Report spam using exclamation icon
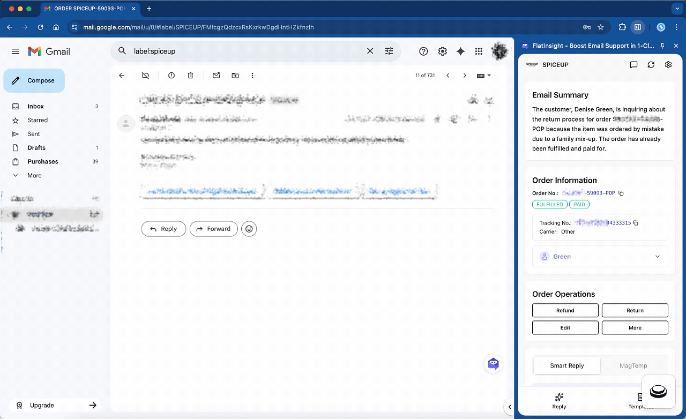Screen dimensions: 686x419 (x=171, y=76)
